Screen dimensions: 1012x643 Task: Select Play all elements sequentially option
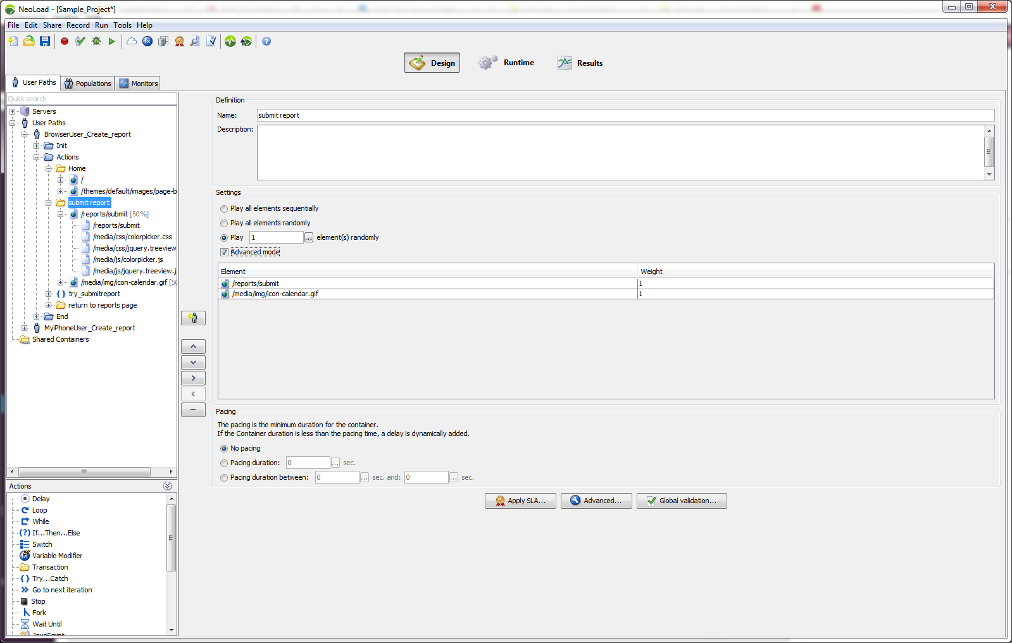pos(224,209)
